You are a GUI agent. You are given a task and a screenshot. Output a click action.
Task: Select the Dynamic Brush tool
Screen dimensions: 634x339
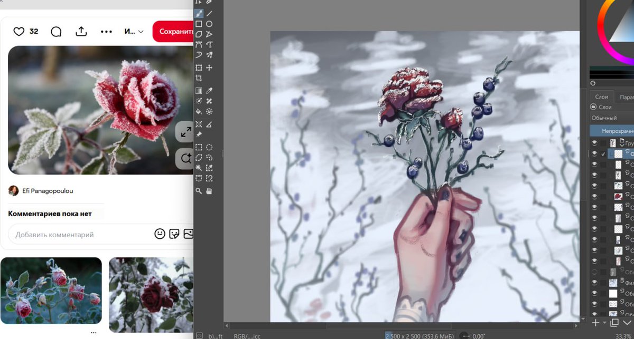[x=199, y=54]
